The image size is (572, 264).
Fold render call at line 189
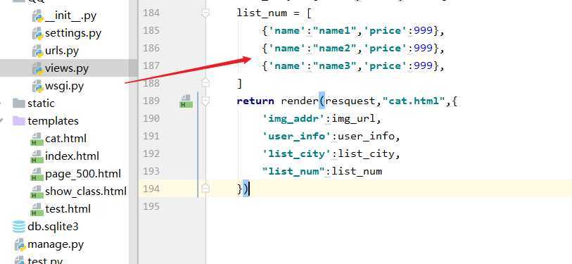(205, 101)
